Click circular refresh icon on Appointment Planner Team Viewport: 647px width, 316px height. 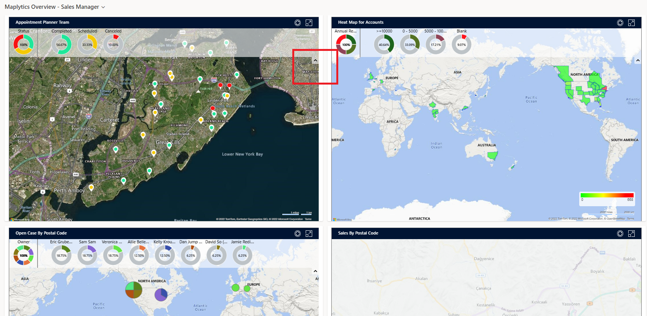(x=297, y=23)
